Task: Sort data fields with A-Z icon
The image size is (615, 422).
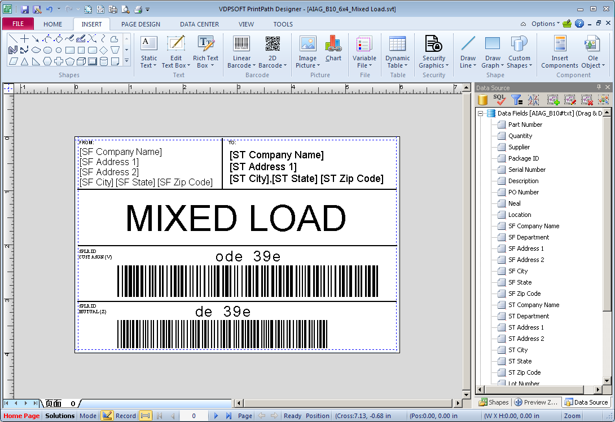Action: click(533, 100)
